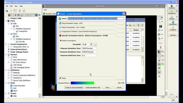Screen dimensions: 183x103
Task: Click the Notes pencil icon
Action: (x=60, y=78)
